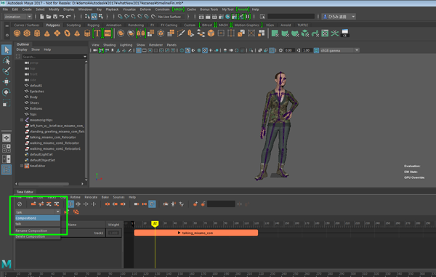This screenshot has height=277, width=436.
Task: Create a polygon cylinder from shelf
Action: click(x=37, y=33)
